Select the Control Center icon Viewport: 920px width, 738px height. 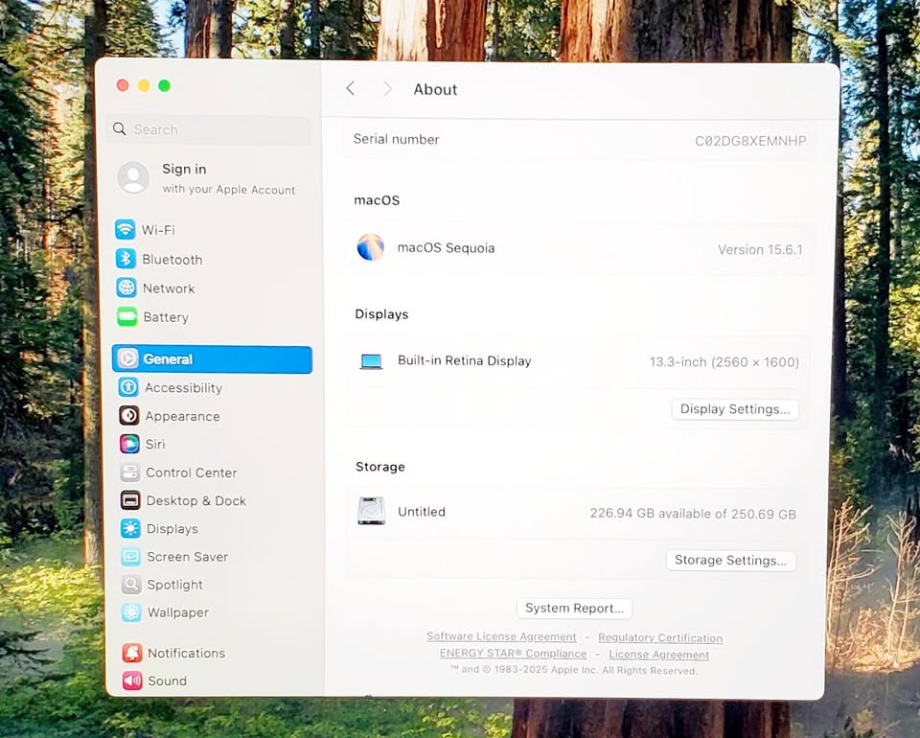[130, 473]
